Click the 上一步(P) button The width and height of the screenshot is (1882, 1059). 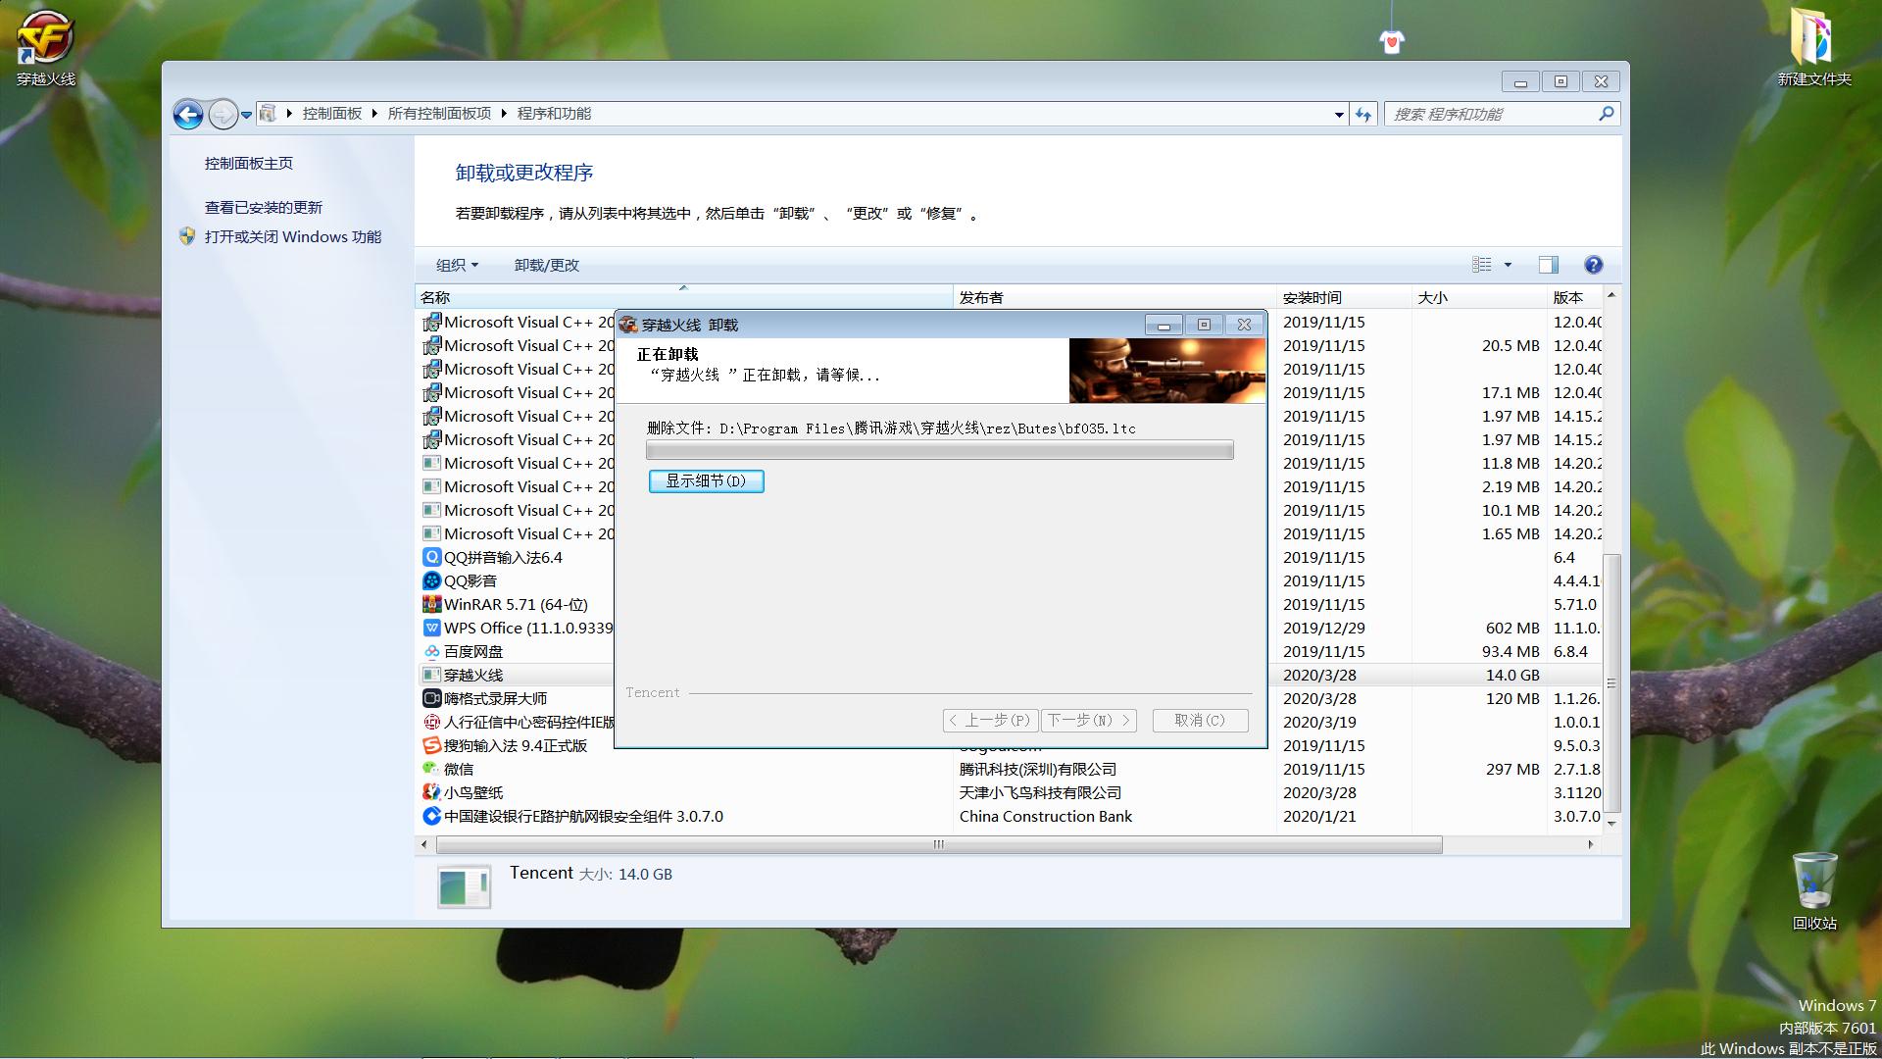coord(990,721)
